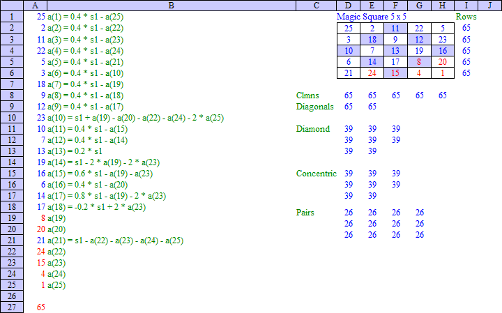Click the 'Diagonals' label
This screenshot has height=313, width=502.
point(314,107)
